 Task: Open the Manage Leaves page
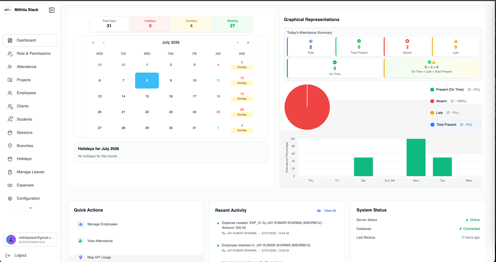[x=30, y=172]
